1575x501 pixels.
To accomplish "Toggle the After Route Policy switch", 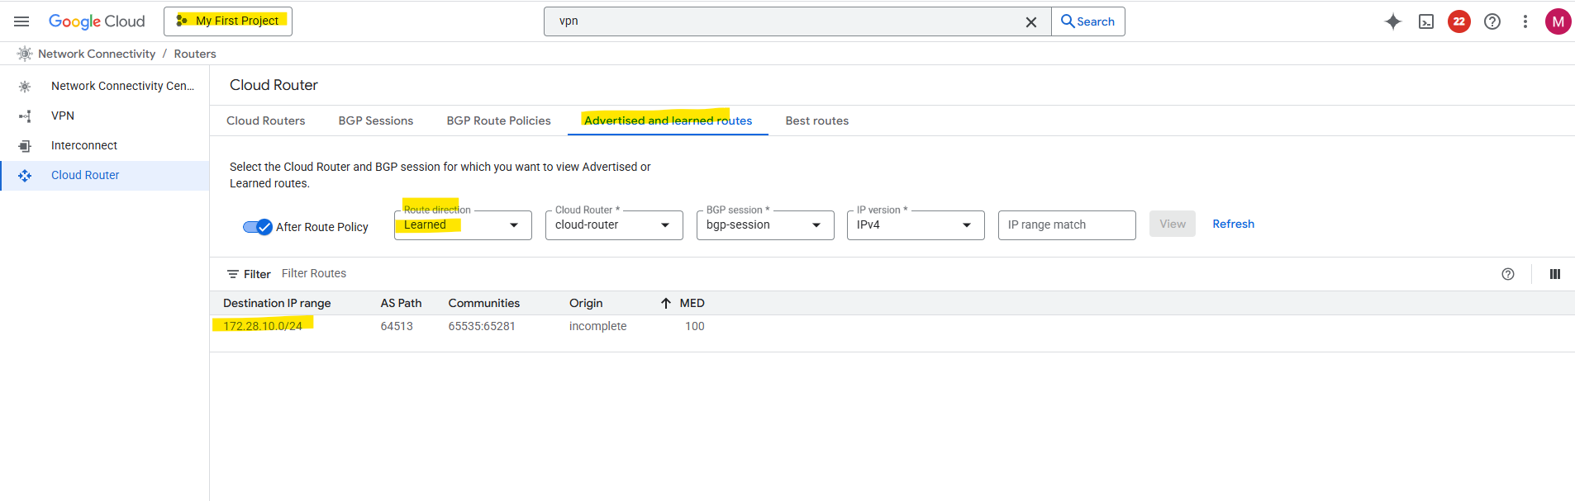I will 258,227.
